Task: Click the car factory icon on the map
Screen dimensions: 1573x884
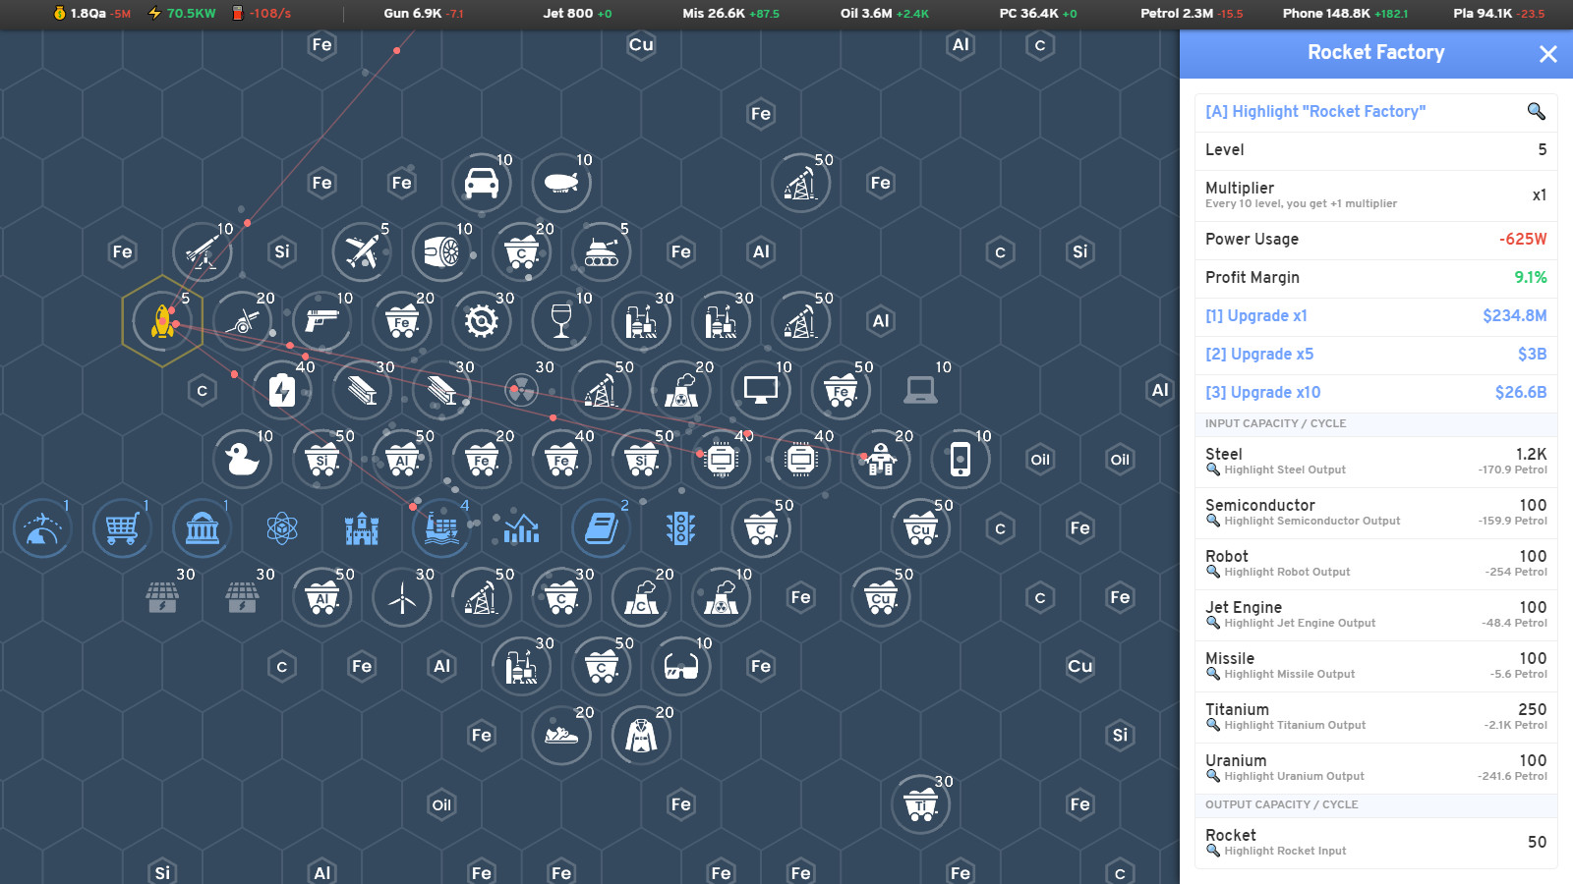Action: pos(482,183)
